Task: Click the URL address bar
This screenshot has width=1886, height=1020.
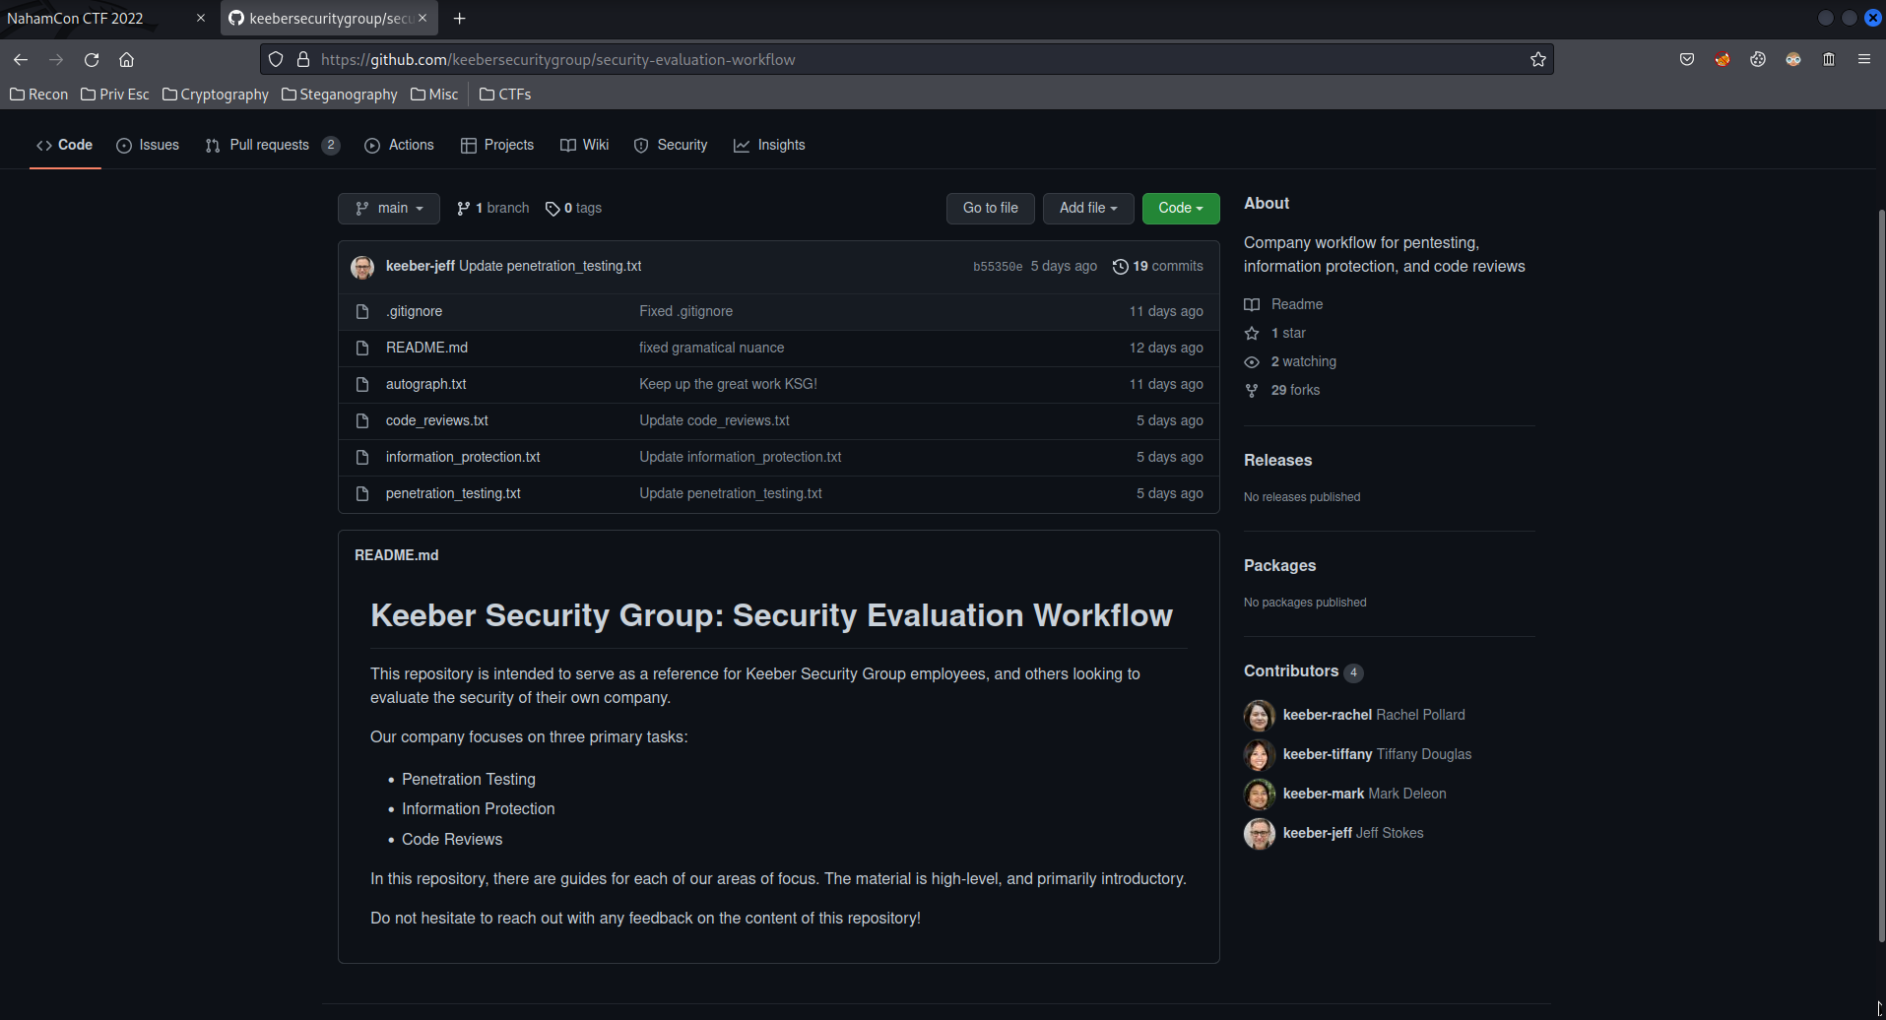Action: pyautogui.click(x=906, y=60)
